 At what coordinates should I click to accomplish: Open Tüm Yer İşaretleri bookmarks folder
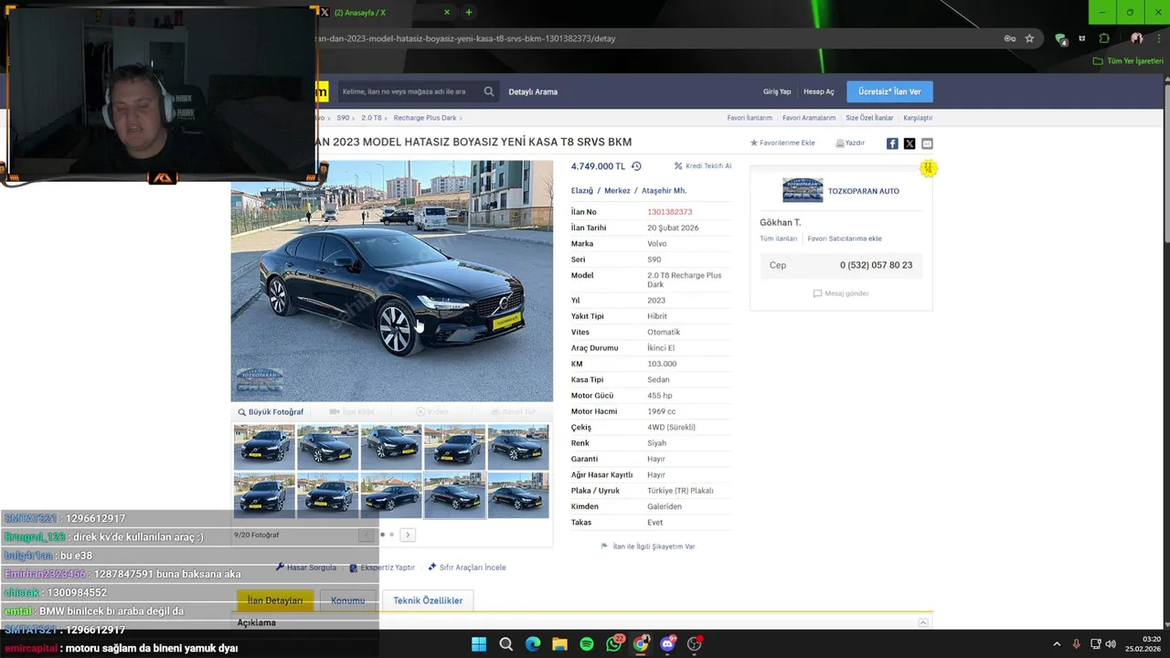1128,61
